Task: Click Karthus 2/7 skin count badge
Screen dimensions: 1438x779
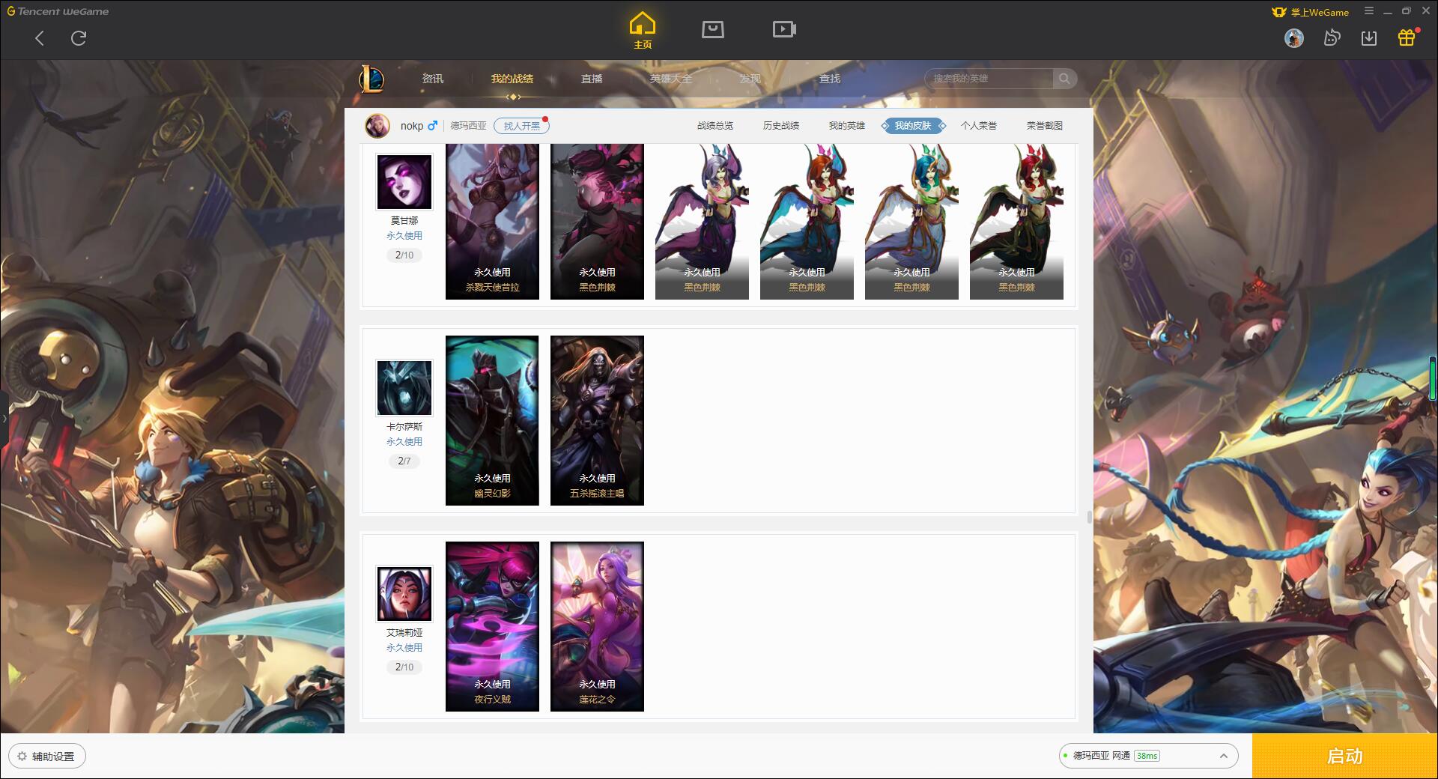Action: pos(404,461)
